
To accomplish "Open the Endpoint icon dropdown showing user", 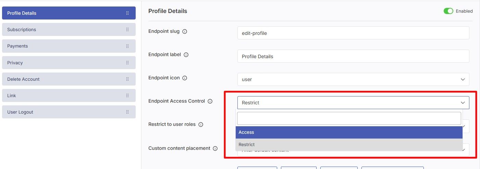I will coord(353,79).
